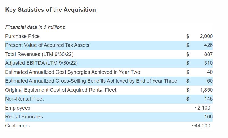Click the Purchase Price row label
228x138 pixels.
[22, 36]
